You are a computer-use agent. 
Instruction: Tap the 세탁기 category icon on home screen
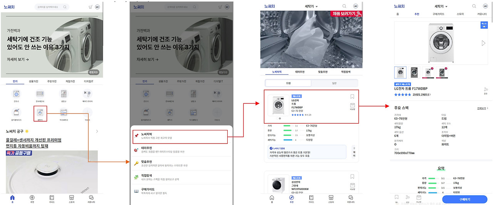click(40, 112)
